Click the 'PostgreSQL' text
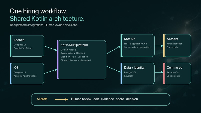 coord(130,72)
